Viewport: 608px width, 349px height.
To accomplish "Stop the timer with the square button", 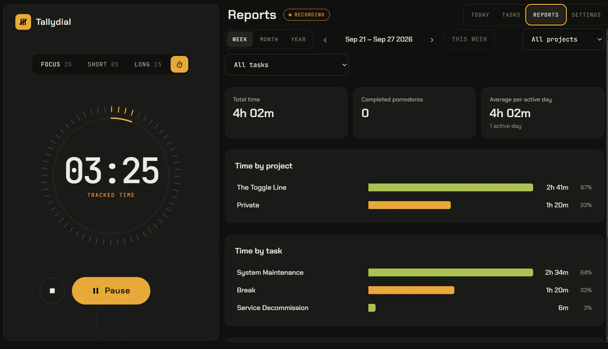I will 52,291.
